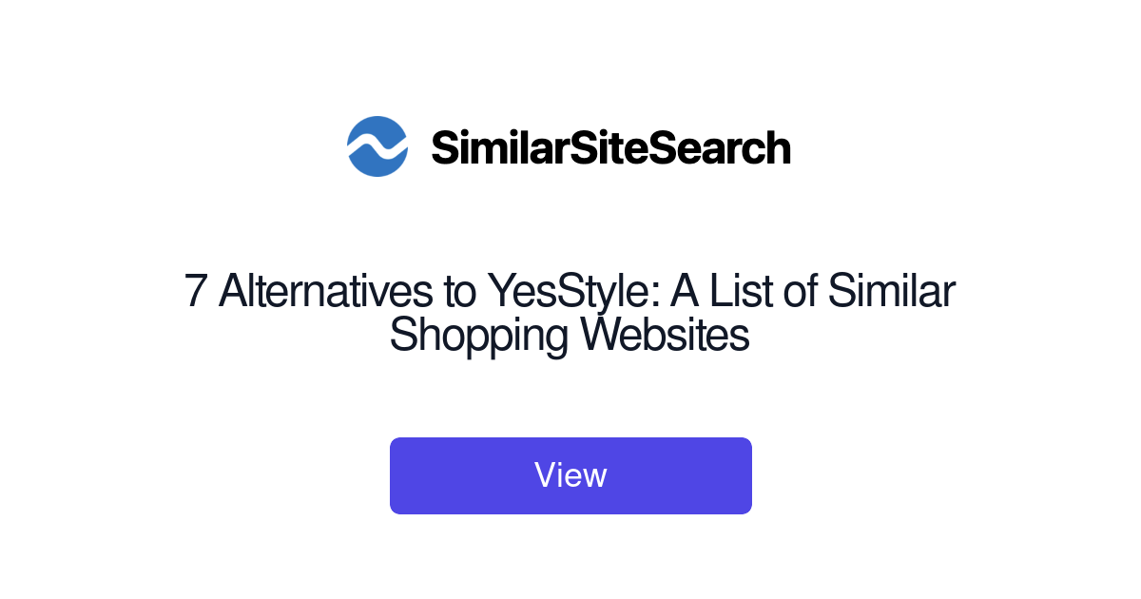Click the number '7' at the heading start
The height and width of the screenshot is (599, 1141).
tap(195, 291)
